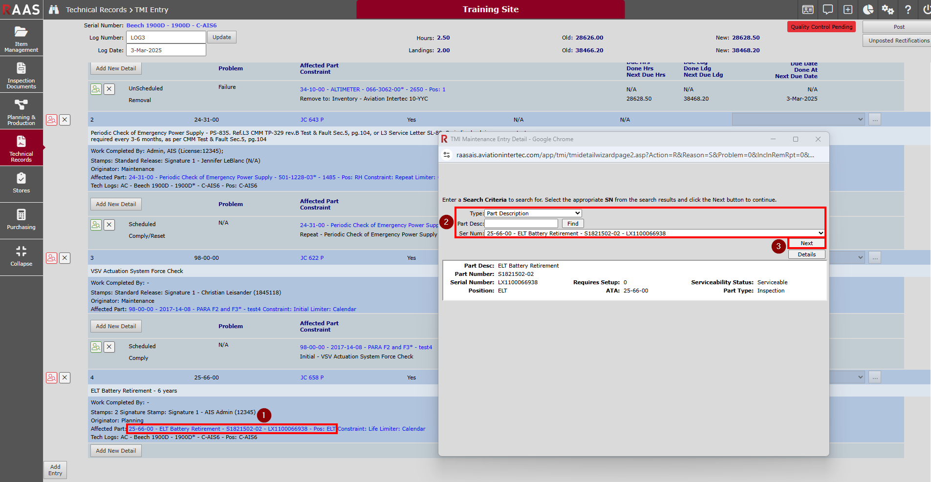
Task: Click the pie chart reports icon
Action: 868,10
